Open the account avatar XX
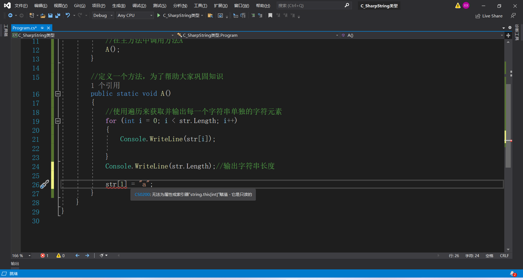523x280 pixels. (466, 5)
